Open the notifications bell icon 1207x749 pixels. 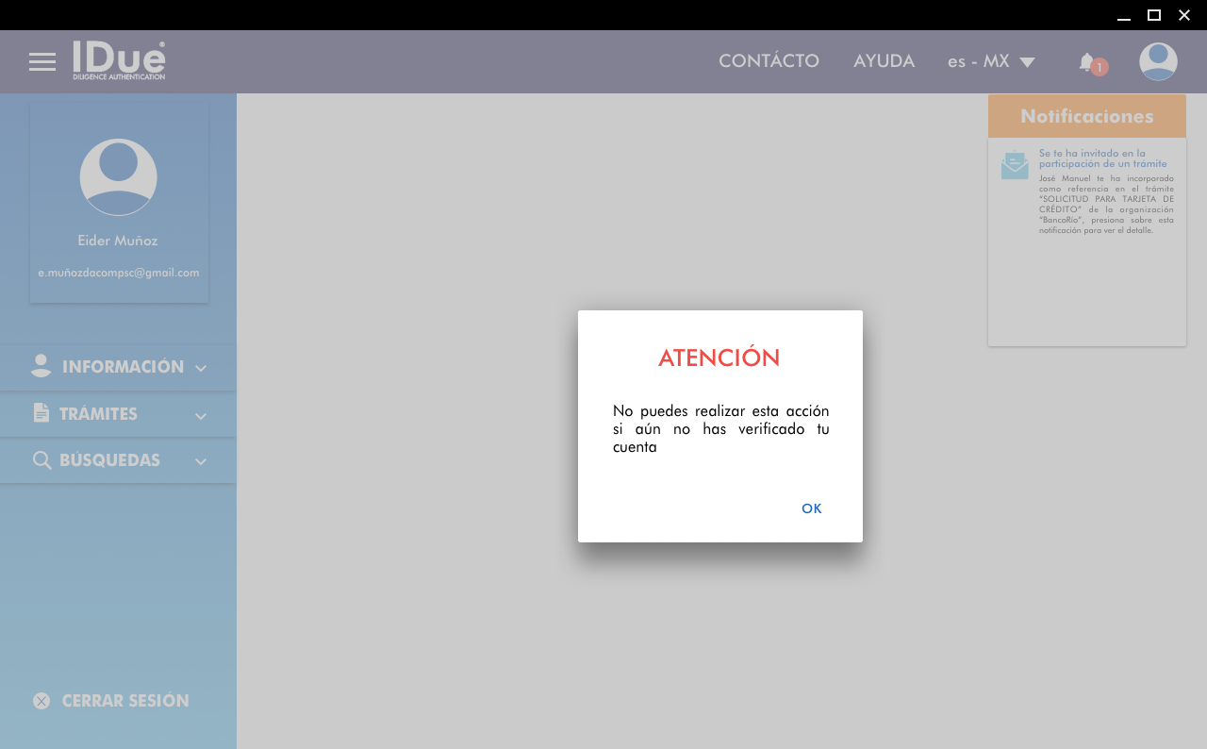[x=1087, y=62]
